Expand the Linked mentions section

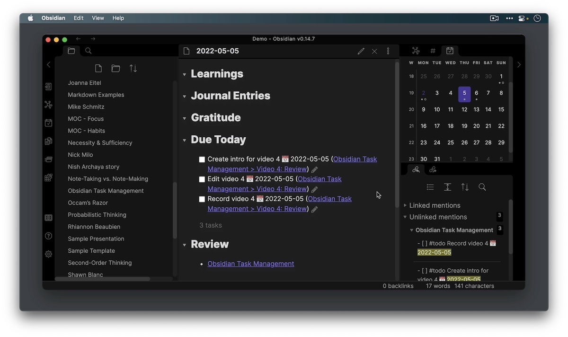coord(405,205)
